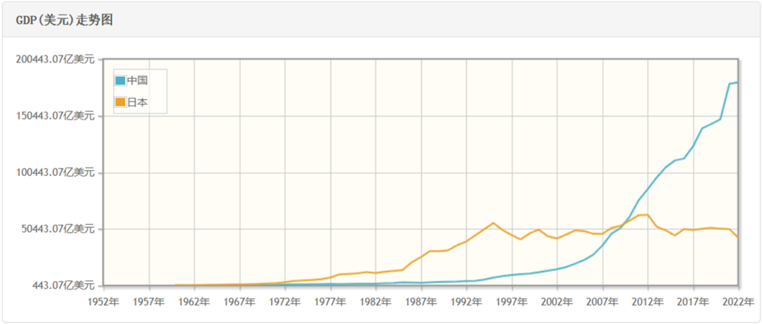Select the 1952年 x-axis label
762x324 pixels.
pos(104,302)
